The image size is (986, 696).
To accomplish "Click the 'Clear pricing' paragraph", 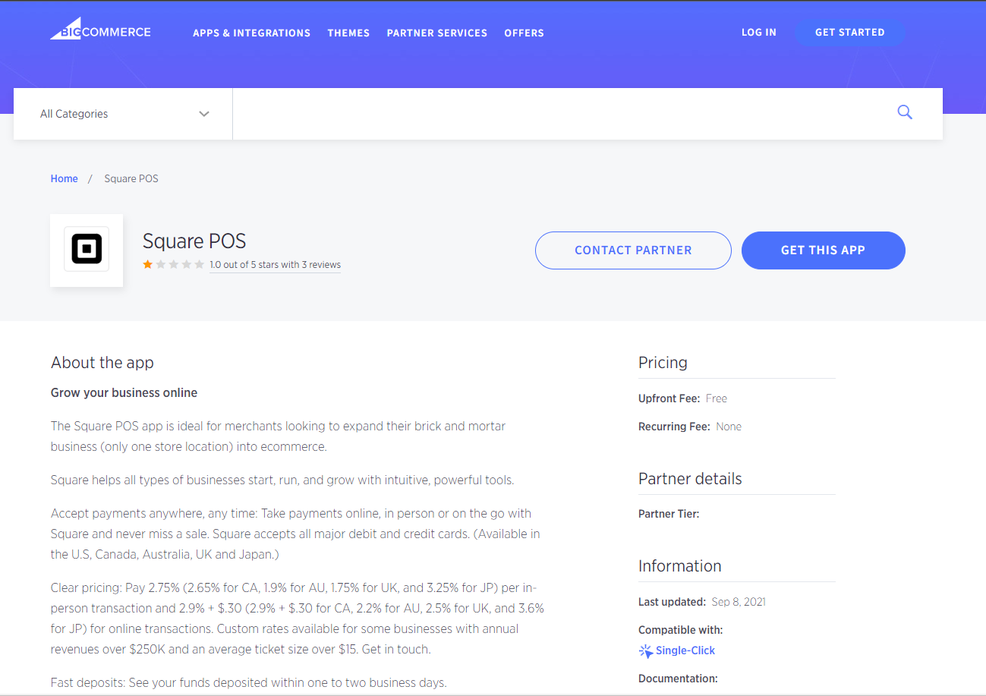I will click(298, 619).
